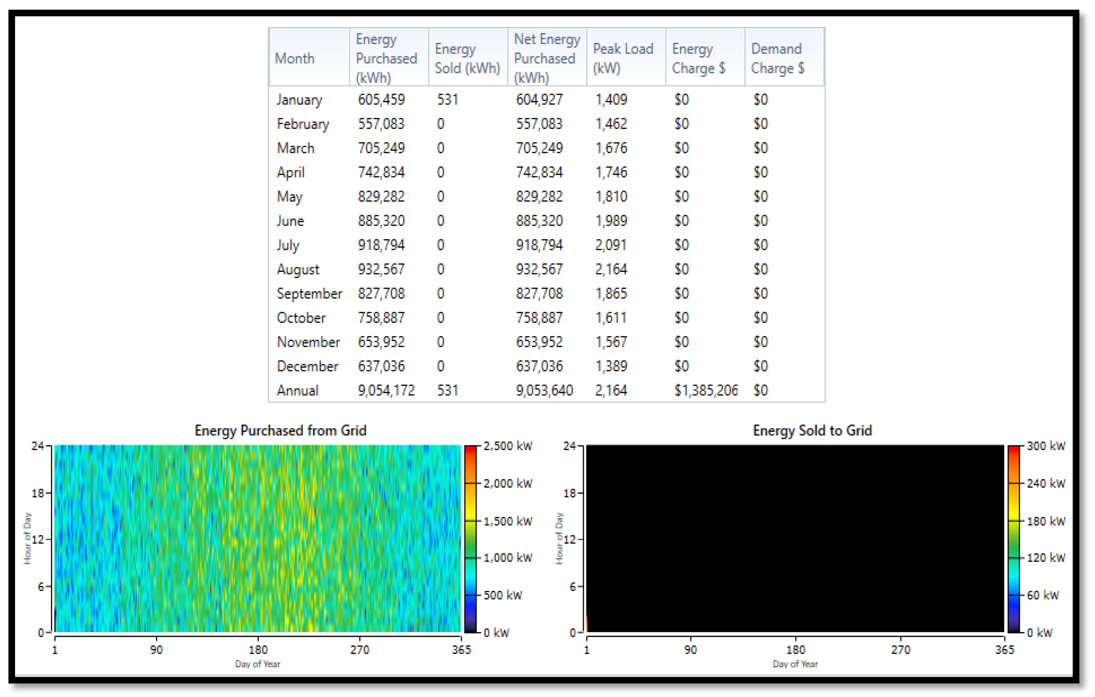Click the 60 kW legend label
This screenshot has width=1095, height=697.
(x=1043, y=595)
